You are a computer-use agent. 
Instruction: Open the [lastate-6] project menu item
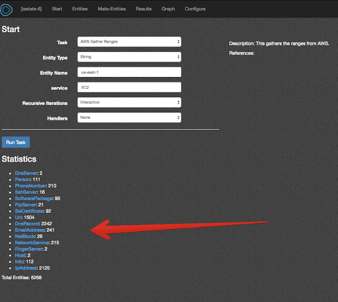point(32,9)
